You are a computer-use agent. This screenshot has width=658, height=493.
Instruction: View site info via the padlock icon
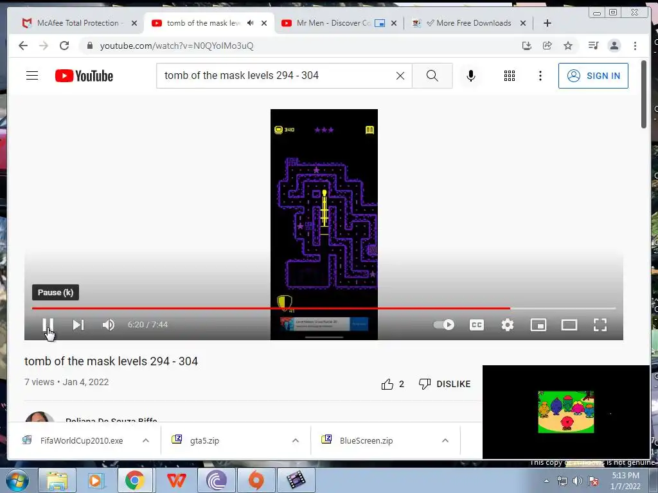click(89, 46)
